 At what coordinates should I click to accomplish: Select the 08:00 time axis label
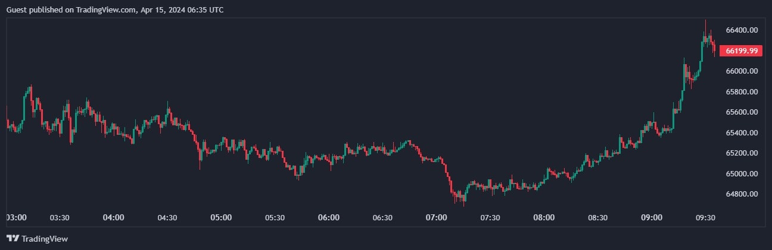[x=544, y=218]
